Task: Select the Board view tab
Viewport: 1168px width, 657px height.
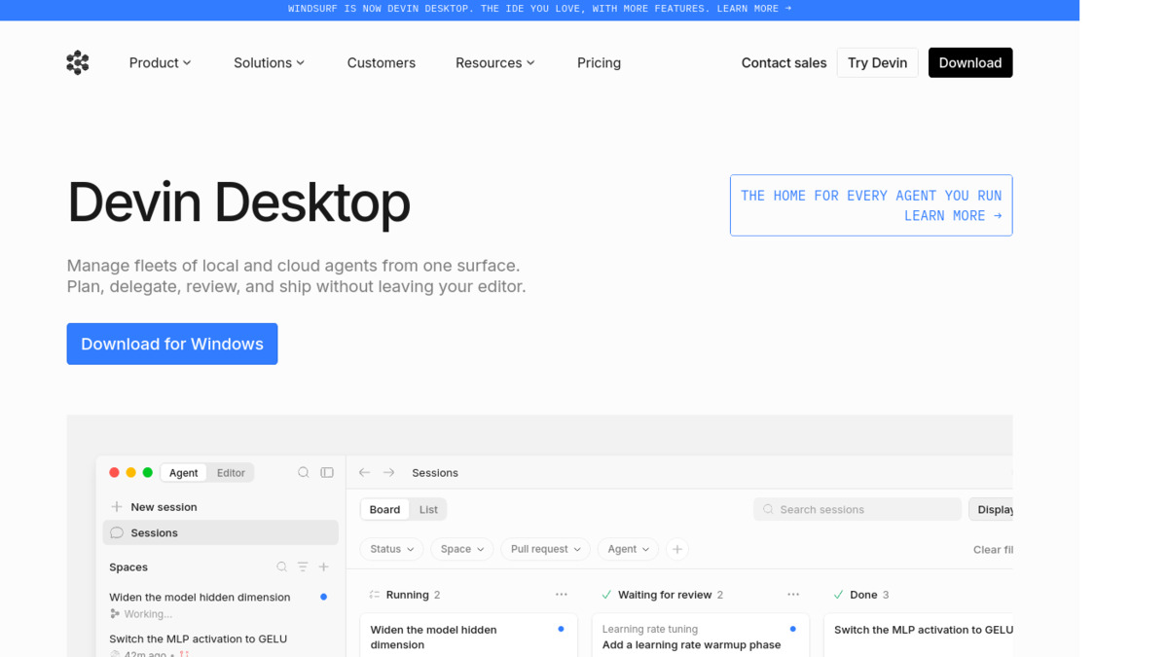Action: 384,509
